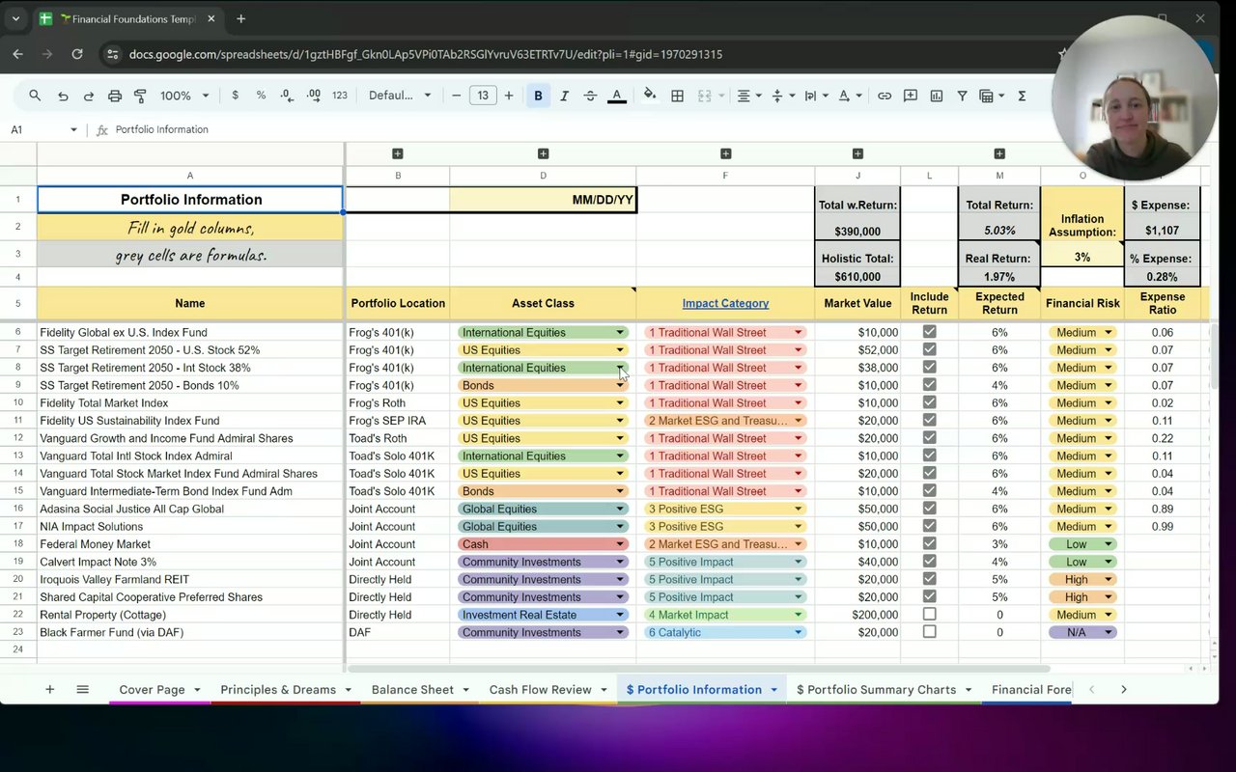1236x772 pixels.
Task: Open the Name box dropdown arrow
Action: 73,129
